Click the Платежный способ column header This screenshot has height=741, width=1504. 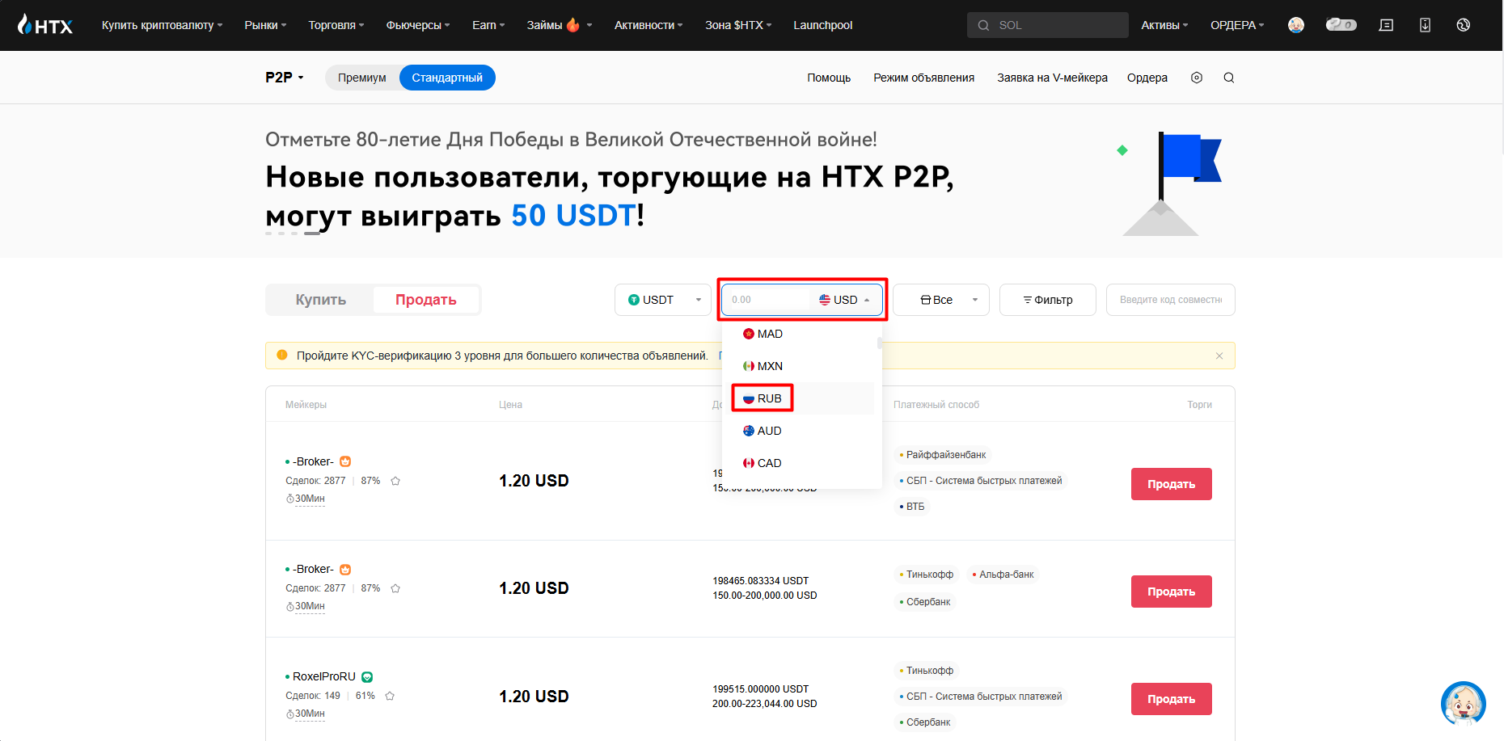pyautogui.click(x=936, y=405)
